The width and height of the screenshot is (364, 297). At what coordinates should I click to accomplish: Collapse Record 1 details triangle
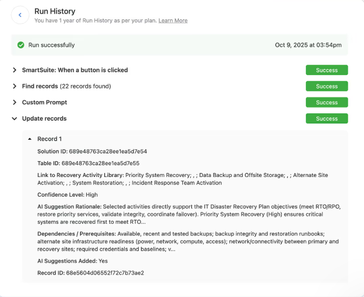pos(30,139)
